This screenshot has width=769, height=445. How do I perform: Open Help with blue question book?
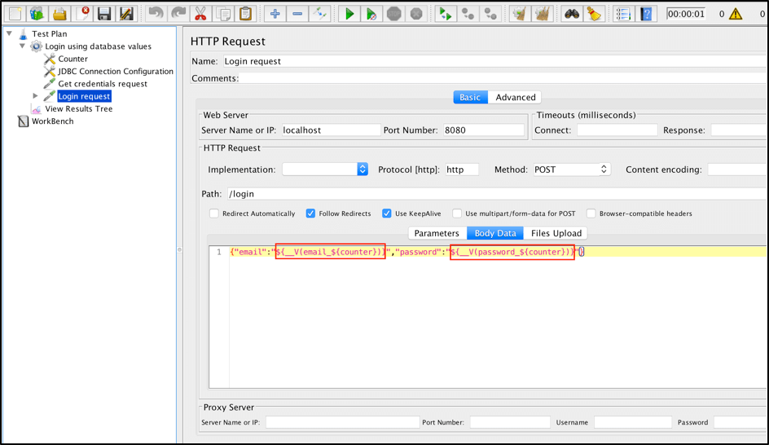[x=646, y=13]
